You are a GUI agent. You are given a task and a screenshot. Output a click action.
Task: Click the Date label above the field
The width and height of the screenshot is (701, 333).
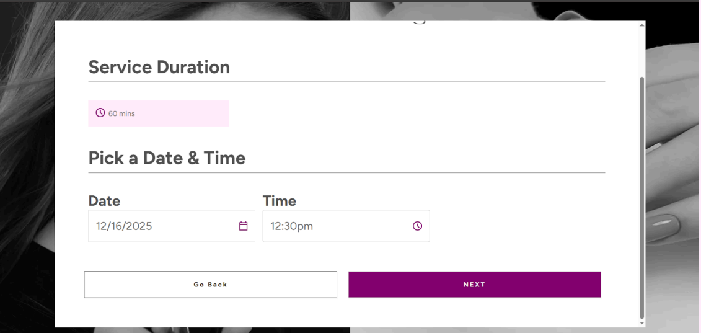104,201
